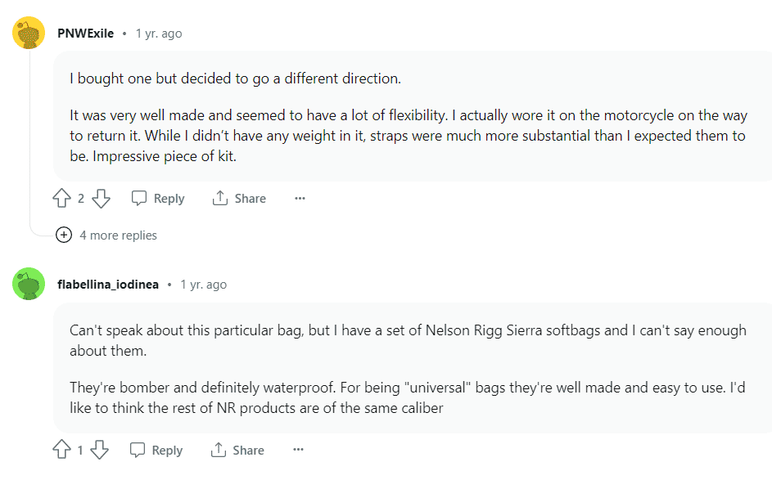Open flabellina_iodinea's avatar profile picture

tap(29, 285)
